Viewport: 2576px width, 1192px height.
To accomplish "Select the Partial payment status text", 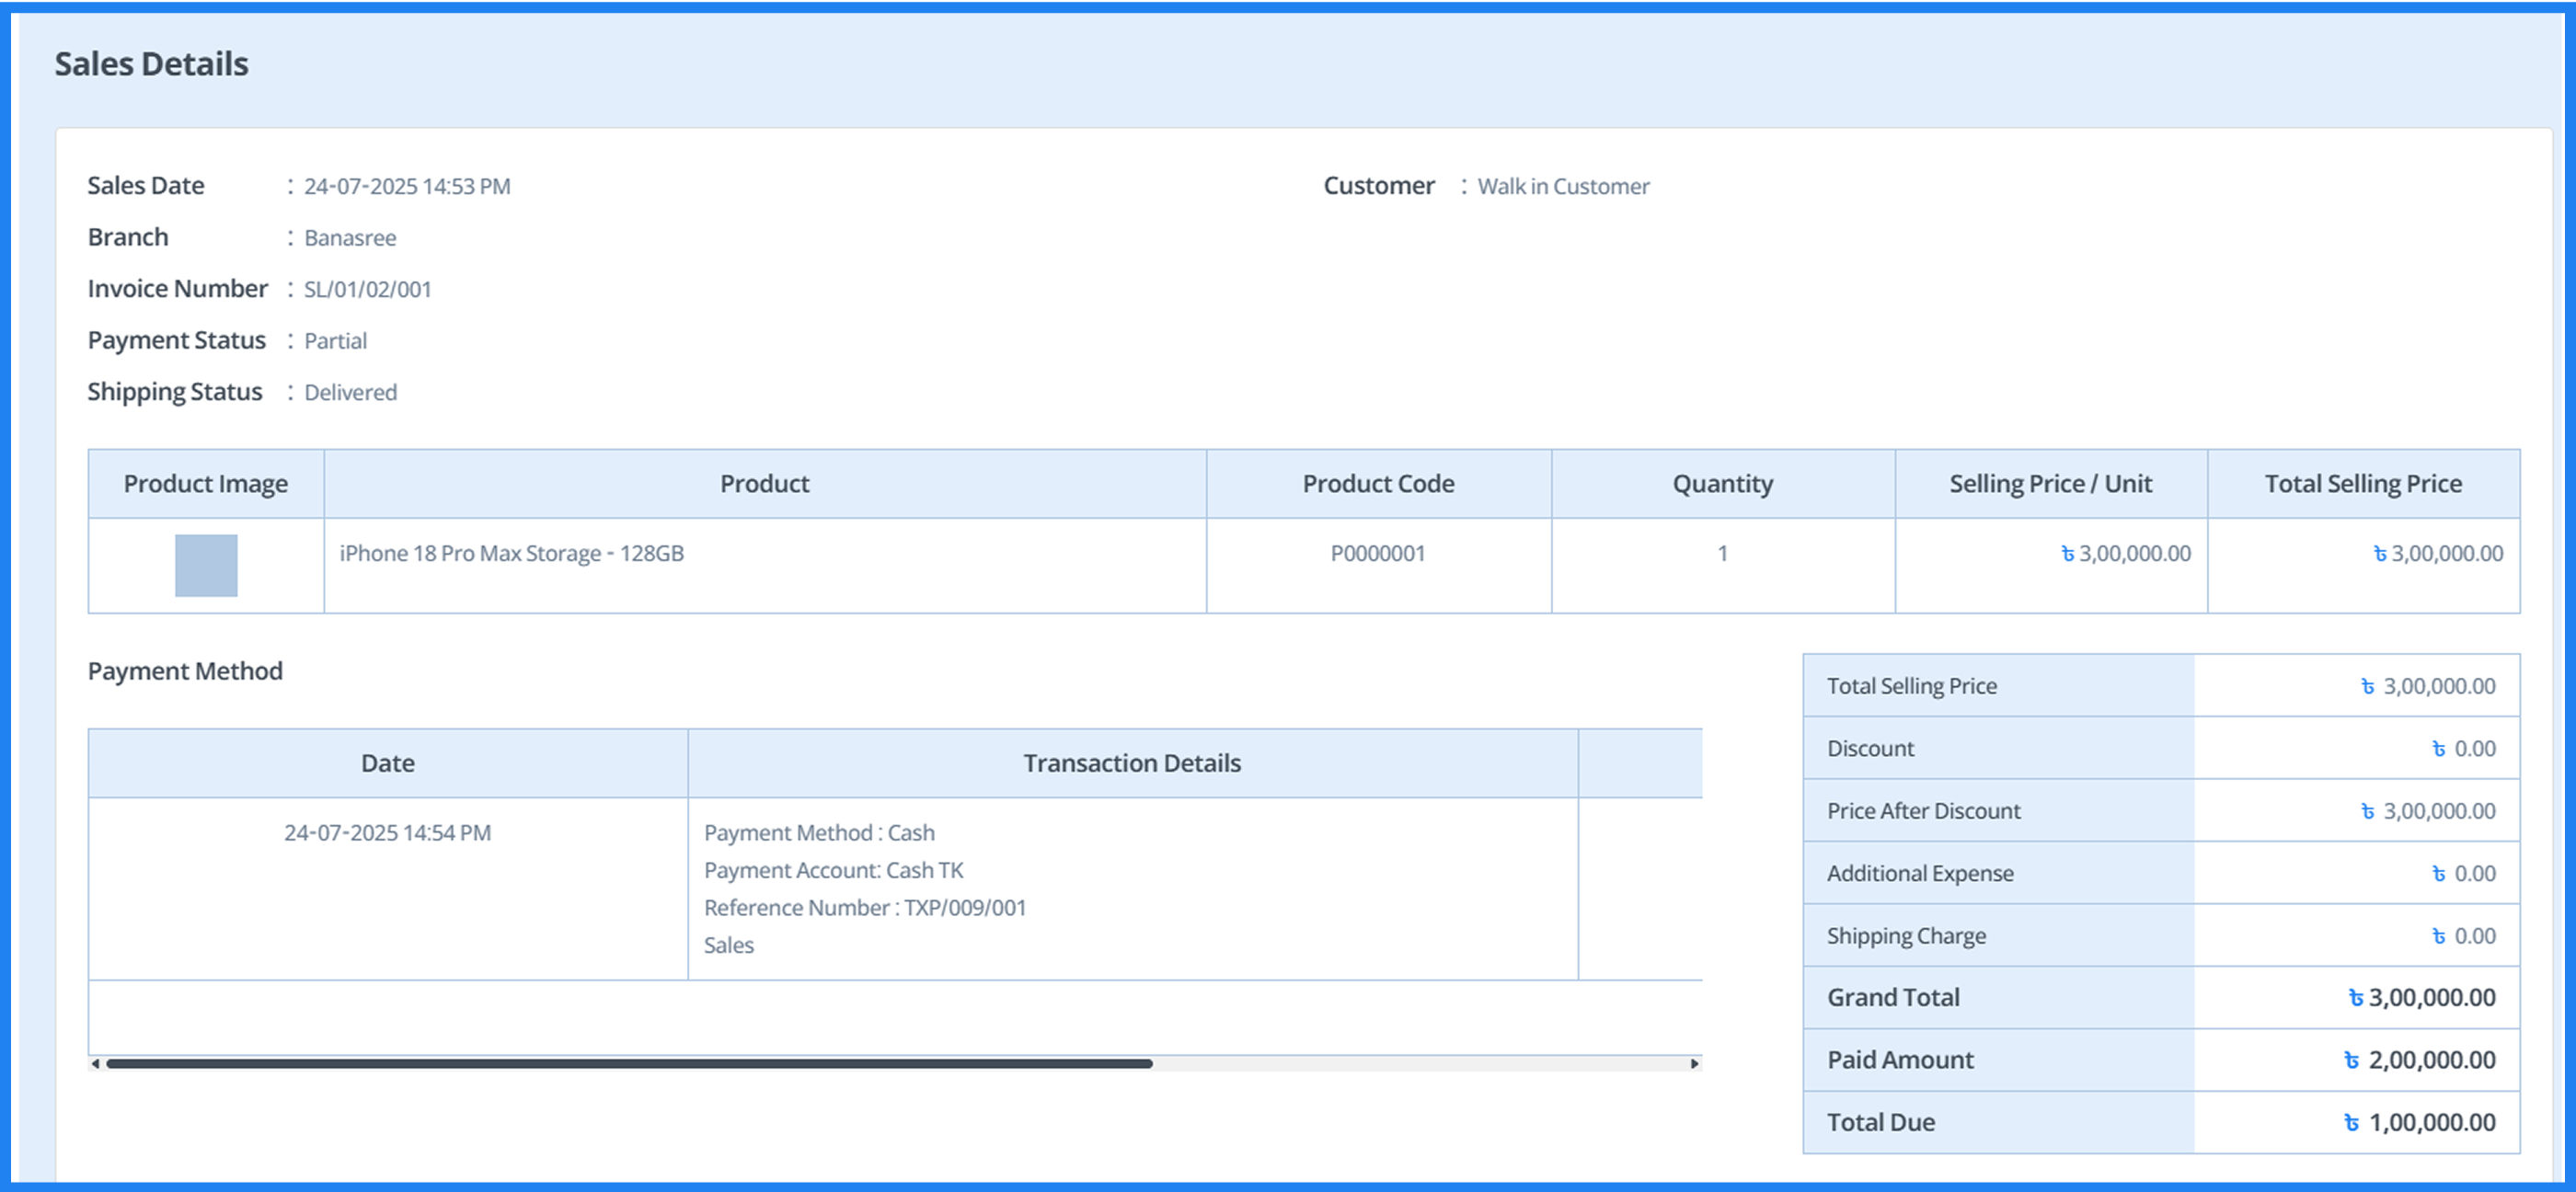I will (335, 340).
